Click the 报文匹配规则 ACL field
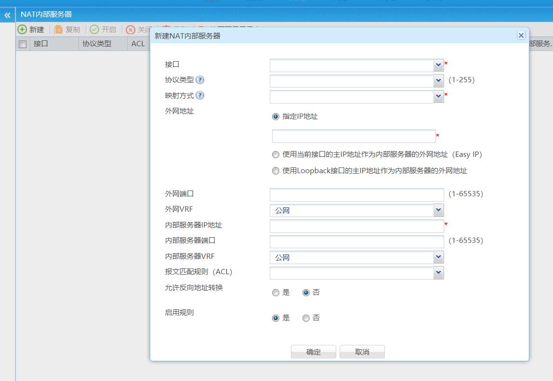Screen dimensions: 553x381 [352, 273]
